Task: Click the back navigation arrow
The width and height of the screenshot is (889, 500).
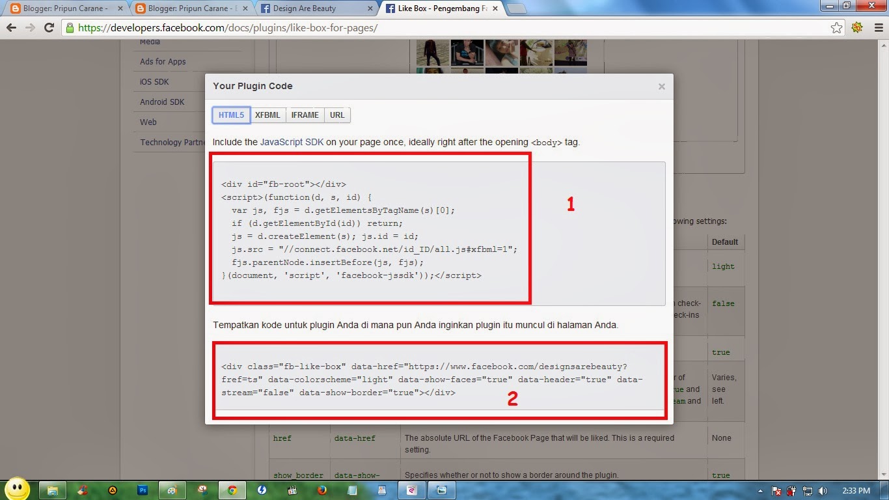Action: [x=10, y=28]
